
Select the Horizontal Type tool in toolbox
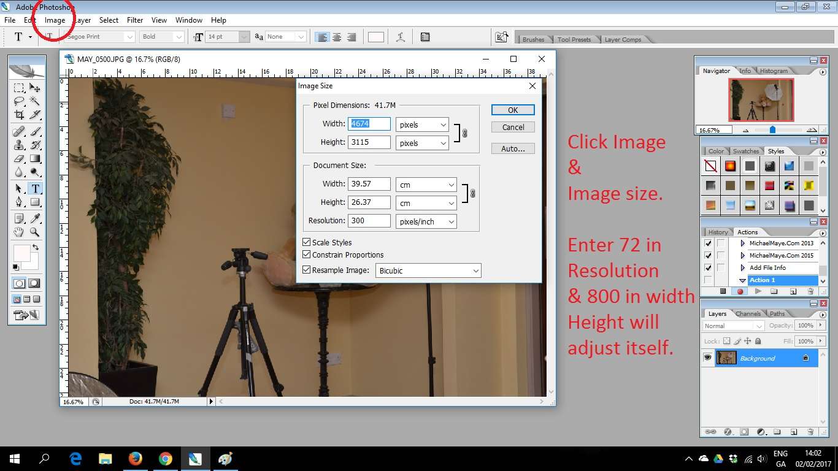click(x=35, y=188)
